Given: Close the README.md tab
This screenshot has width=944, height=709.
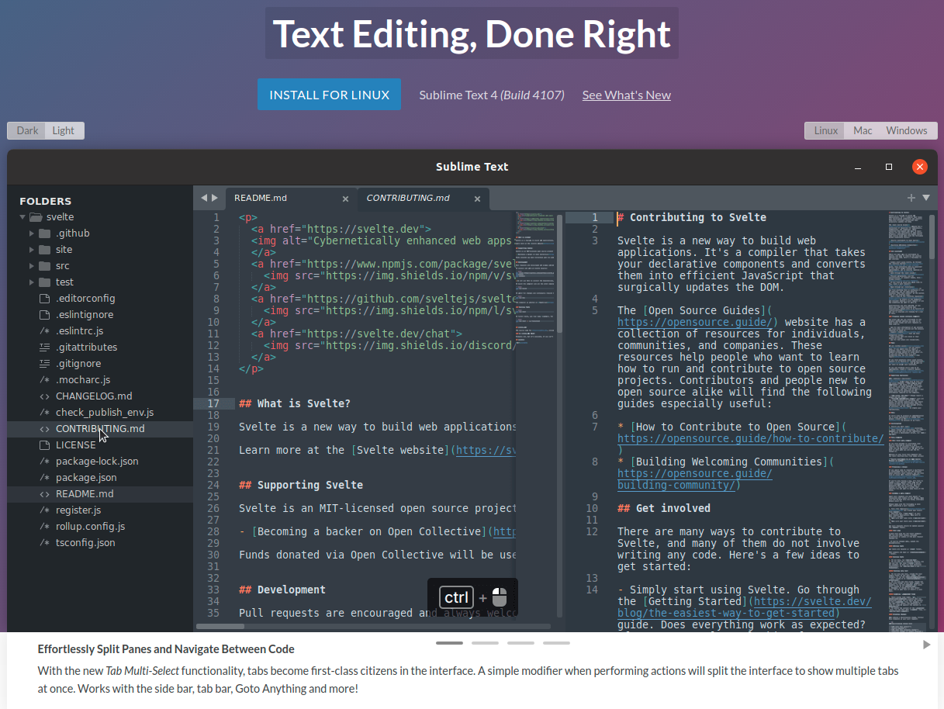Looking at the screenshot, I should coord(346,199).
